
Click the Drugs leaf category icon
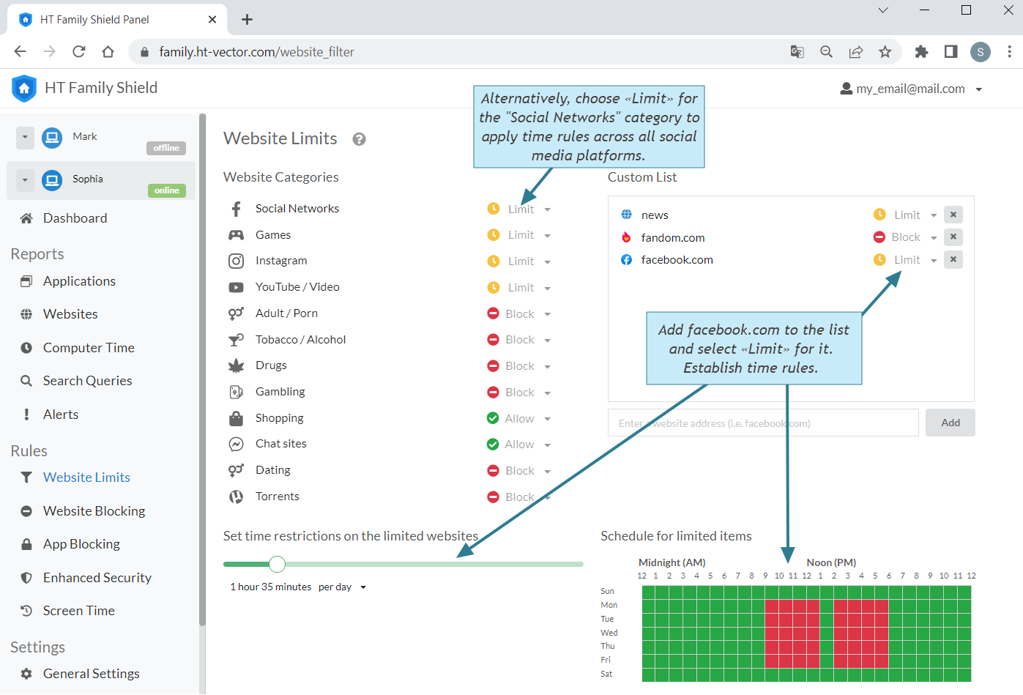click(x=236, y=365)
